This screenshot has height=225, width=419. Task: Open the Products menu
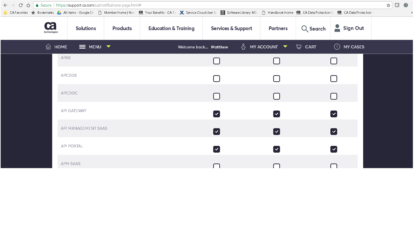(122, 28)
